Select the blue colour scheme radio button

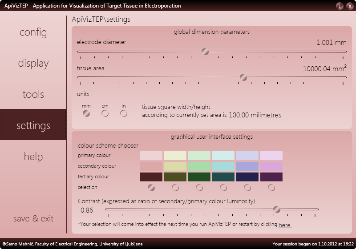(247, 188)
